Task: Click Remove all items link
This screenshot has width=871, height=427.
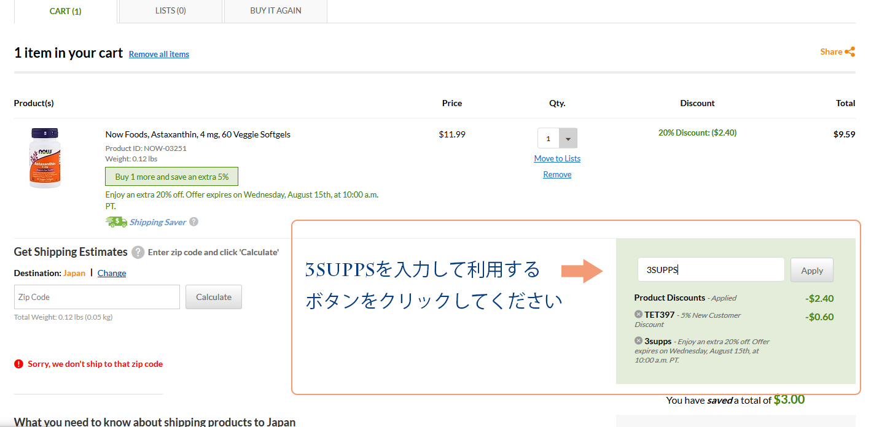Action: tap(159, 54)
